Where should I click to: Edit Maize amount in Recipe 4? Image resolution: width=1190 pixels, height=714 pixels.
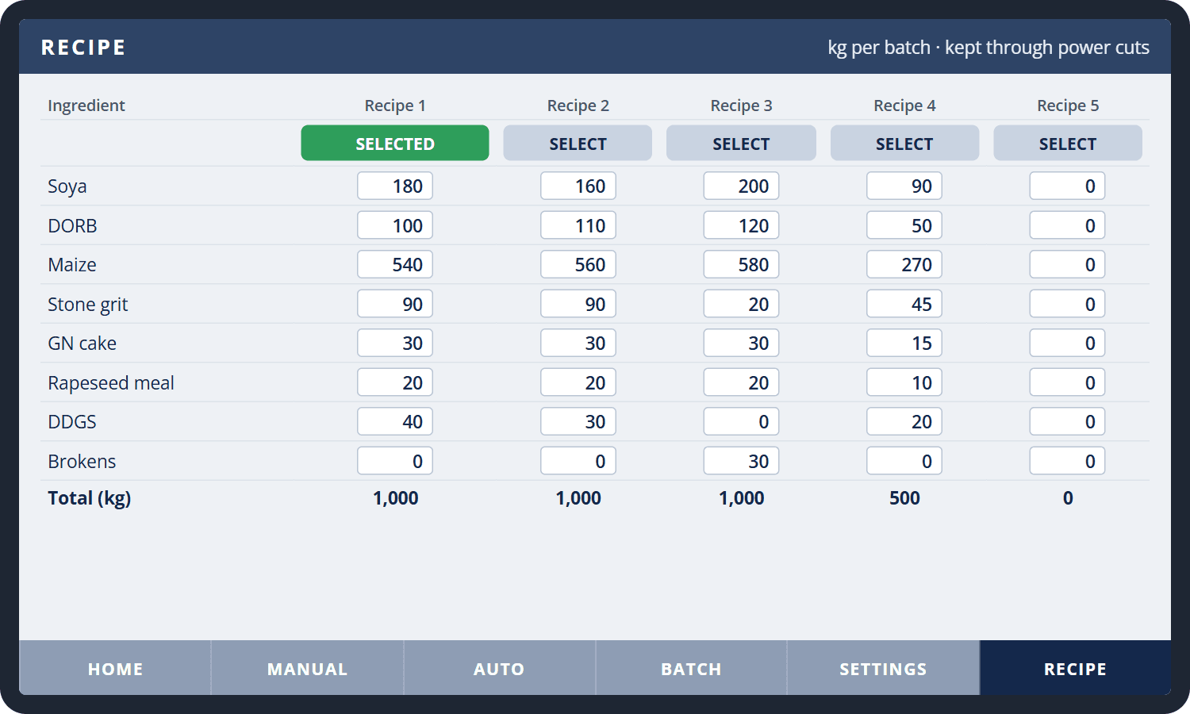click(904, 264)
